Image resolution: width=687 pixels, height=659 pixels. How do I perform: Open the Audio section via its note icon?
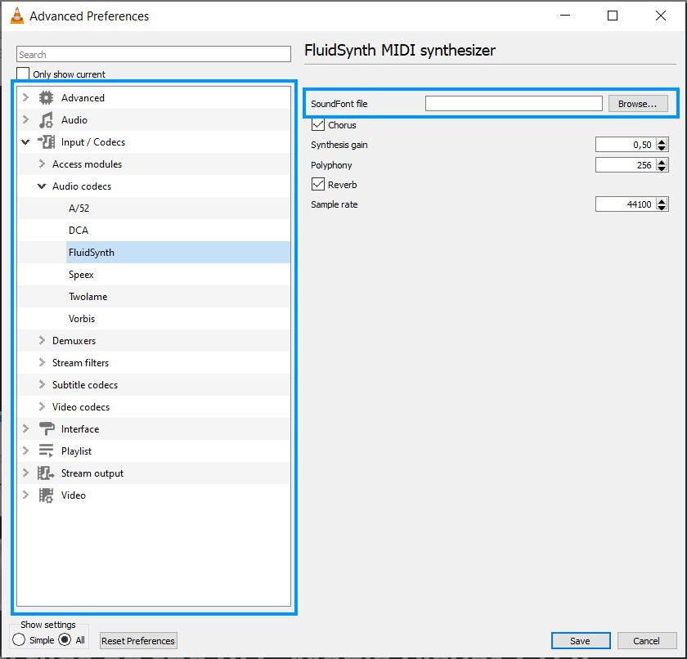(46, 119)
